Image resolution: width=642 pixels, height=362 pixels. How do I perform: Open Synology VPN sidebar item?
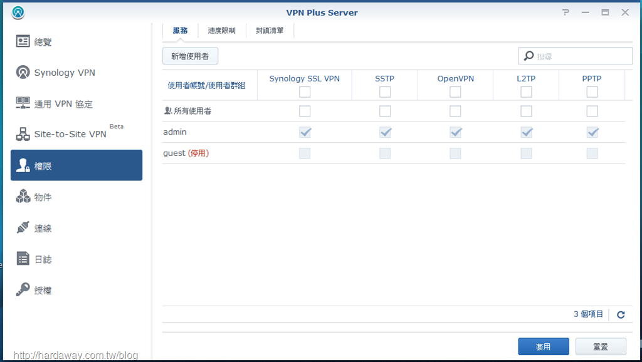coord(76,73)
